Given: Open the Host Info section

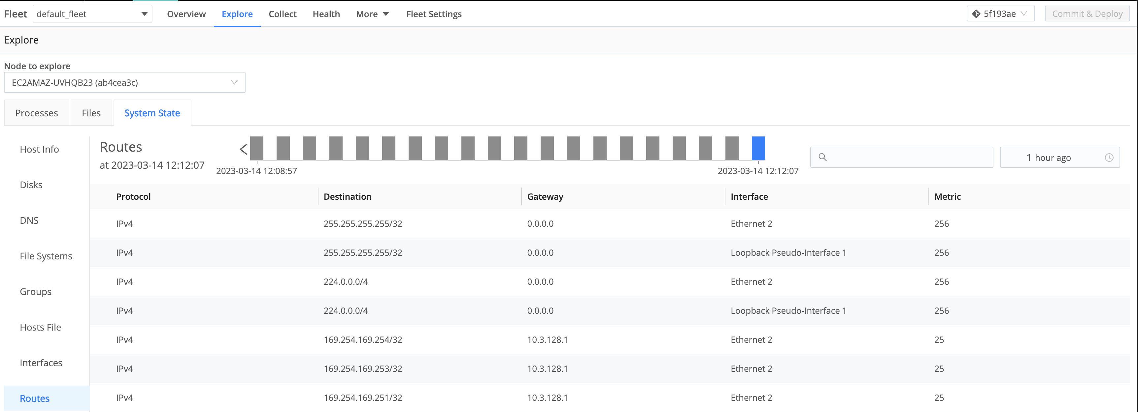Looking at the screenshot, I should 39,149.
